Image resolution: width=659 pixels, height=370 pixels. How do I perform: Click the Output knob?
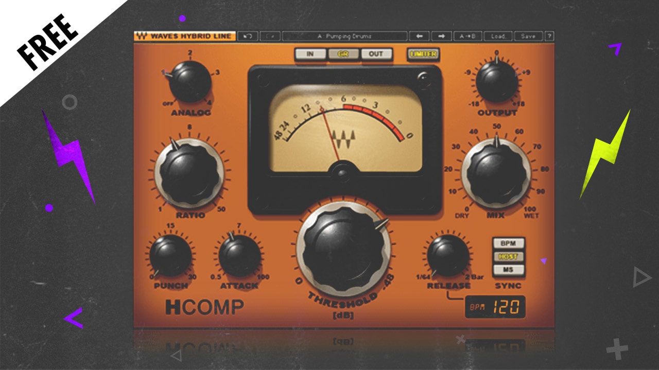pos(497,81)
